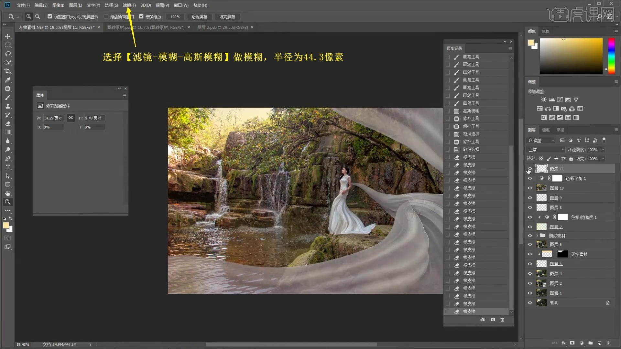Toggle resize windows to fit checkbox
This screenshot has width=621, height=349.
tap(50, 16)
